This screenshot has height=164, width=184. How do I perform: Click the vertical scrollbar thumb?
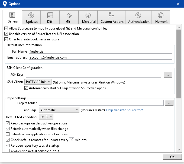coord(179,64)
